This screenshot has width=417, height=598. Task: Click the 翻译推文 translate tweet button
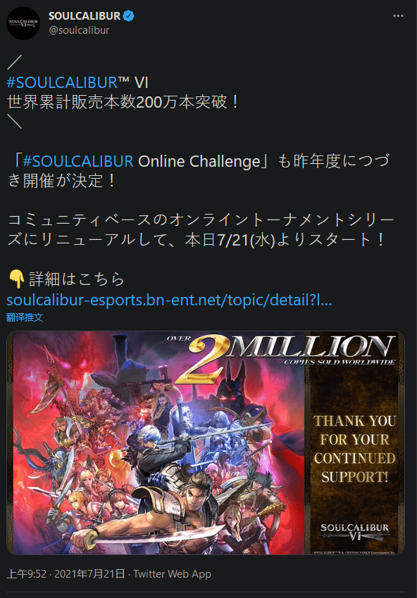(x=25, y=317)
